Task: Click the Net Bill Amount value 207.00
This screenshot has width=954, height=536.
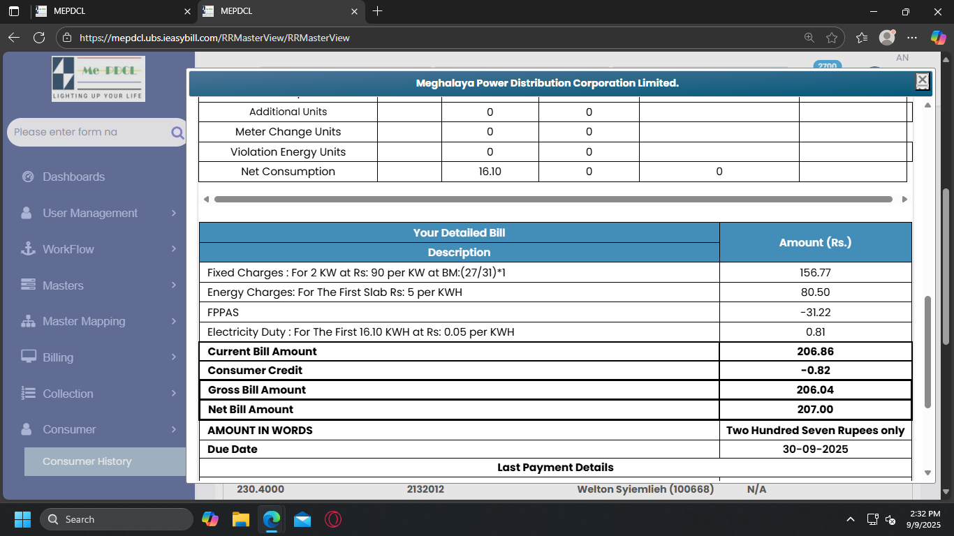Action: coord(815,410)
